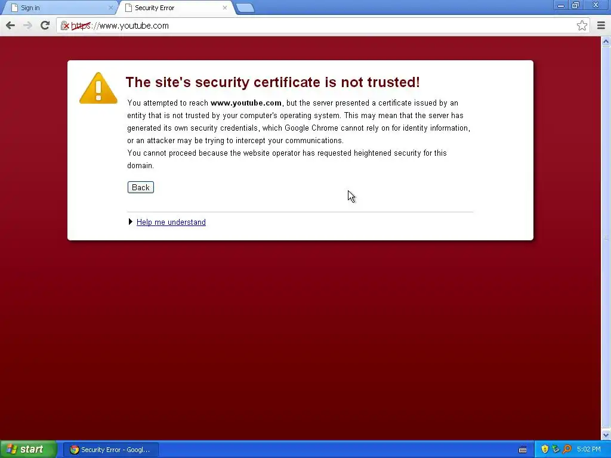Click the browser back arrow
Screen dimensions: 611x458
click(11, 26)
